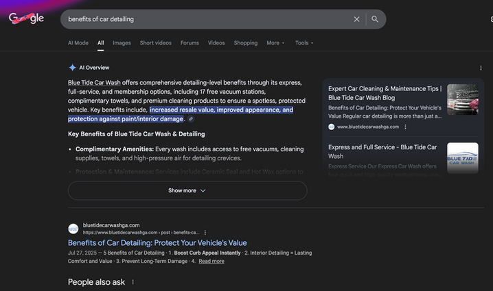Click Blue Tide Car Wash logo thumbnail
493x291 pixels.
point(463,158)
